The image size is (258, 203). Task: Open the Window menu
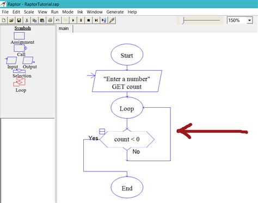pos(95,12)
